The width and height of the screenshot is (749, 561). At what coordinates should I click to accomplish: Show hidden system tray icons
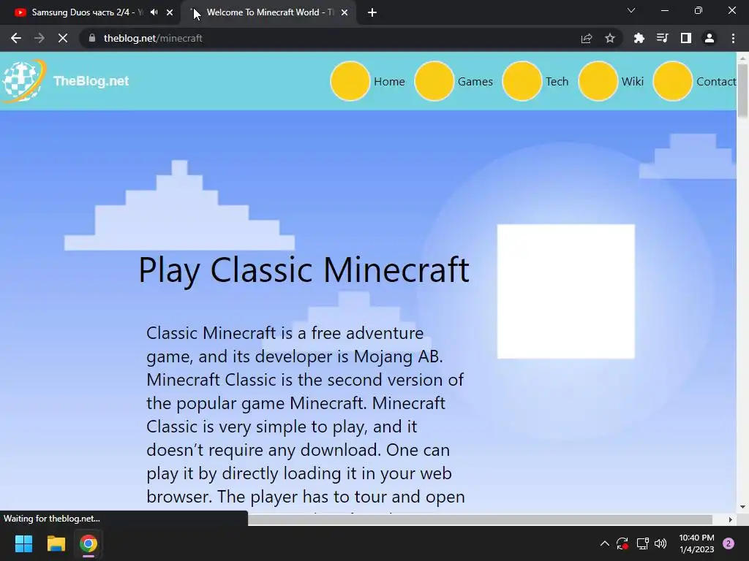click(604, 543)
